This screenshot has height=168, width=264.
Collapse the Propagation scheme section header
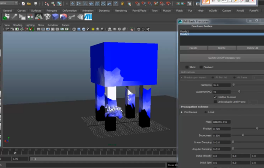(x=221, y=107)
